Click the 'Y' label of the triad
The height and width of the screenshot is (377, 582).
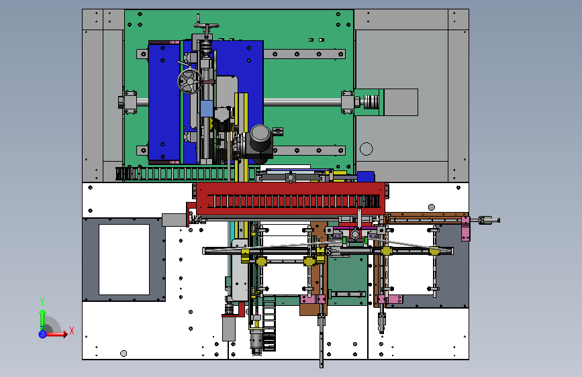point(42,302)
